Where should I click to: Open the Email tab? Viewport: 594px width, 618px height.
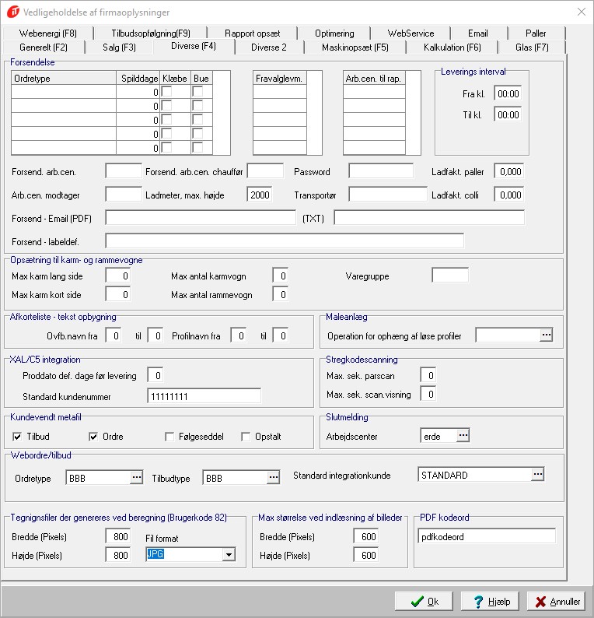478,33
